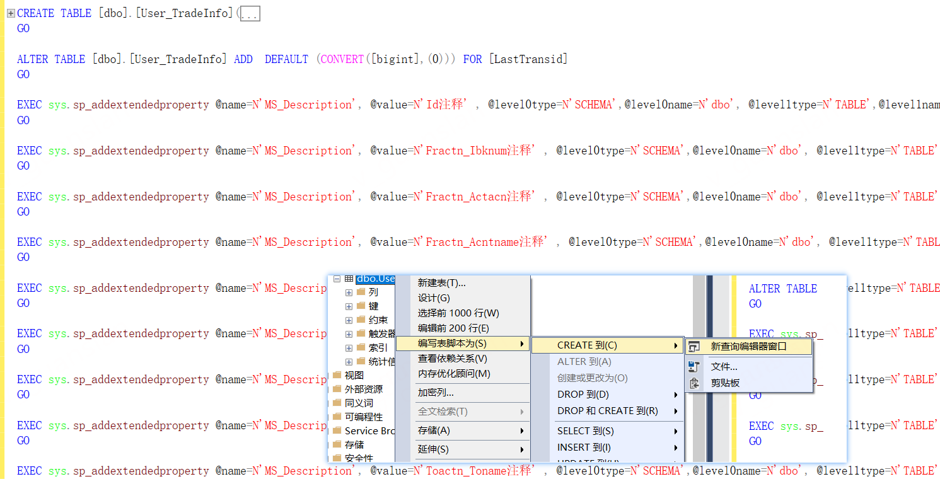
Task: Click the collapsed [...] code placeholder box
Action: (x=249, y=14)
